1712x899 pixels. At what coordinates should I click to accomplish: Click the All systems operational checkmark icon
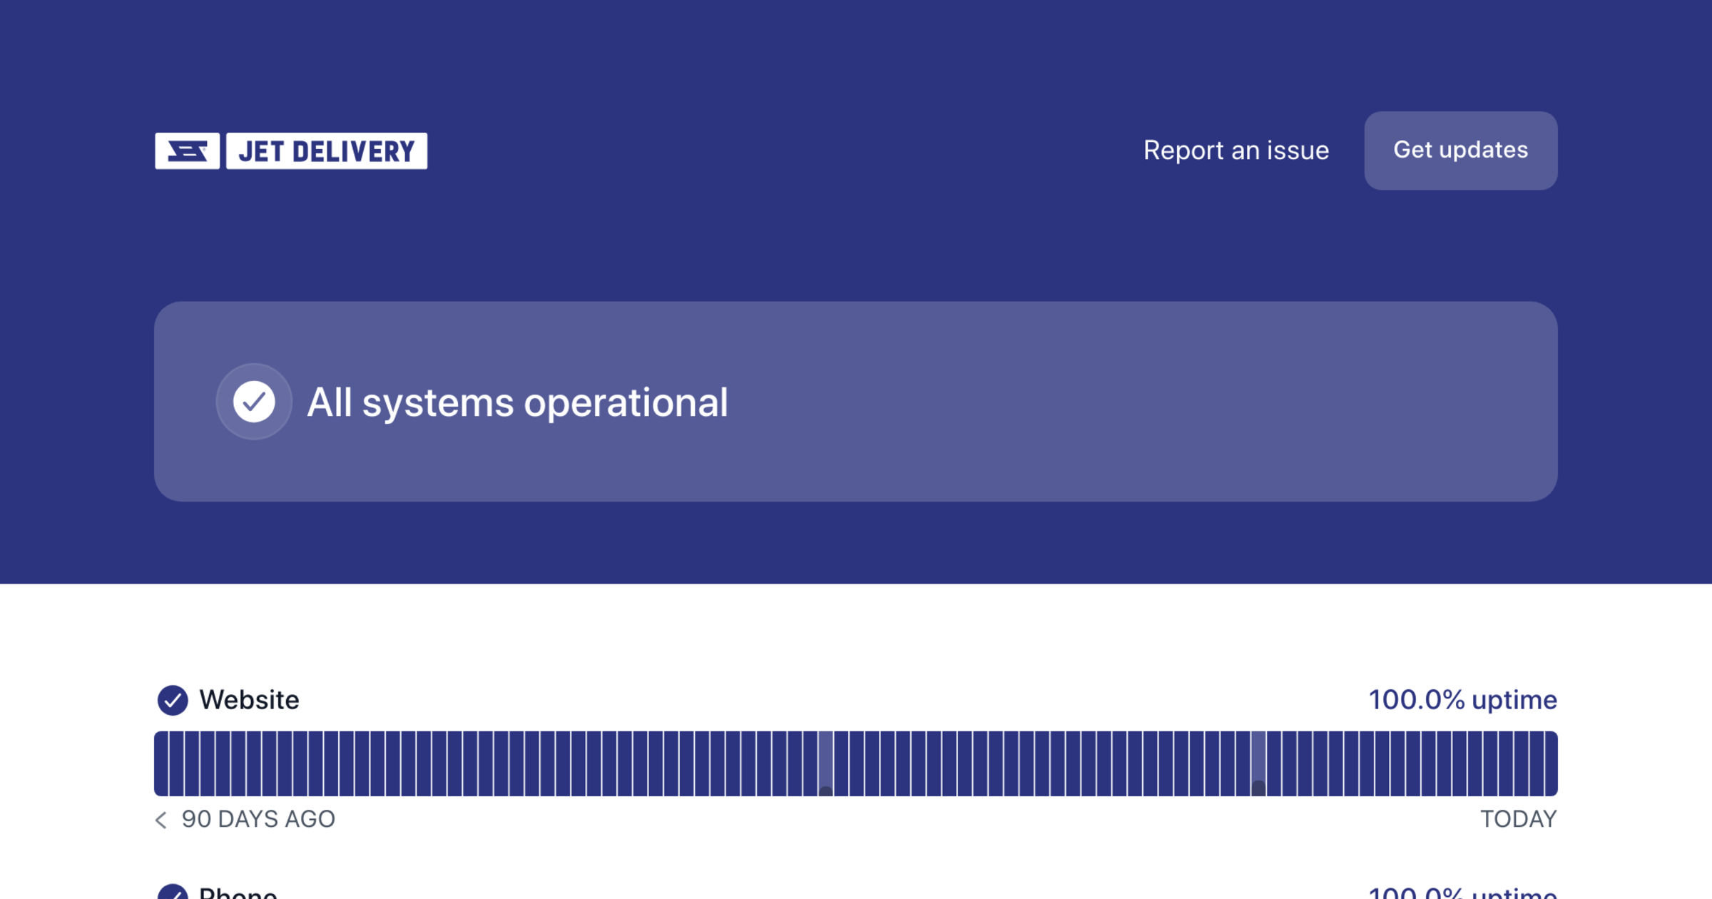254,402
